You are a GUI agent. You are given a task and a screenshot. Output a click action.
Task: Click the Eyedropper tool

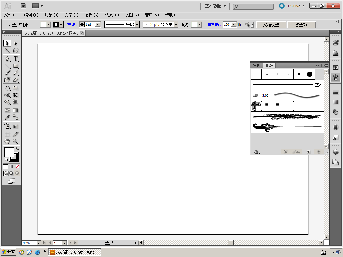7,117
